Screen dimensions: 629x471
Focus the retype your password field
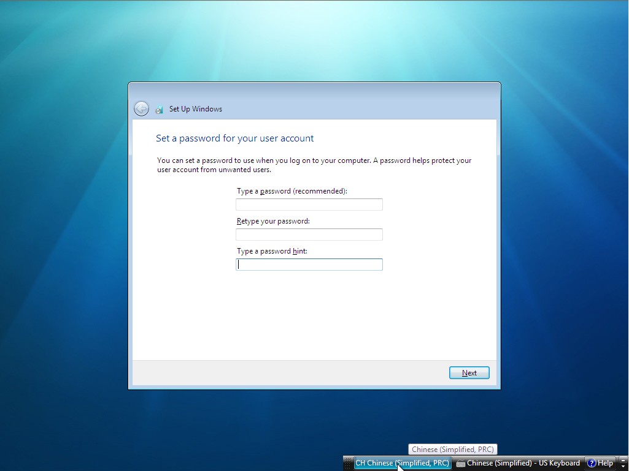coord(309,234)
